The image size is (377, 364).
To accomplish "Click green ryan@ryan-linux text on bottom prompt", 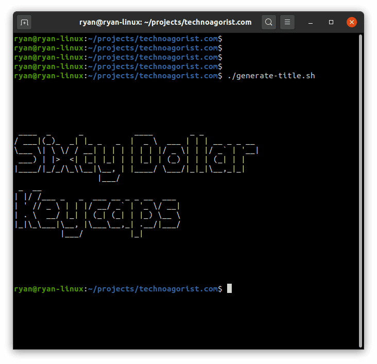I will [x=48, y=289].
